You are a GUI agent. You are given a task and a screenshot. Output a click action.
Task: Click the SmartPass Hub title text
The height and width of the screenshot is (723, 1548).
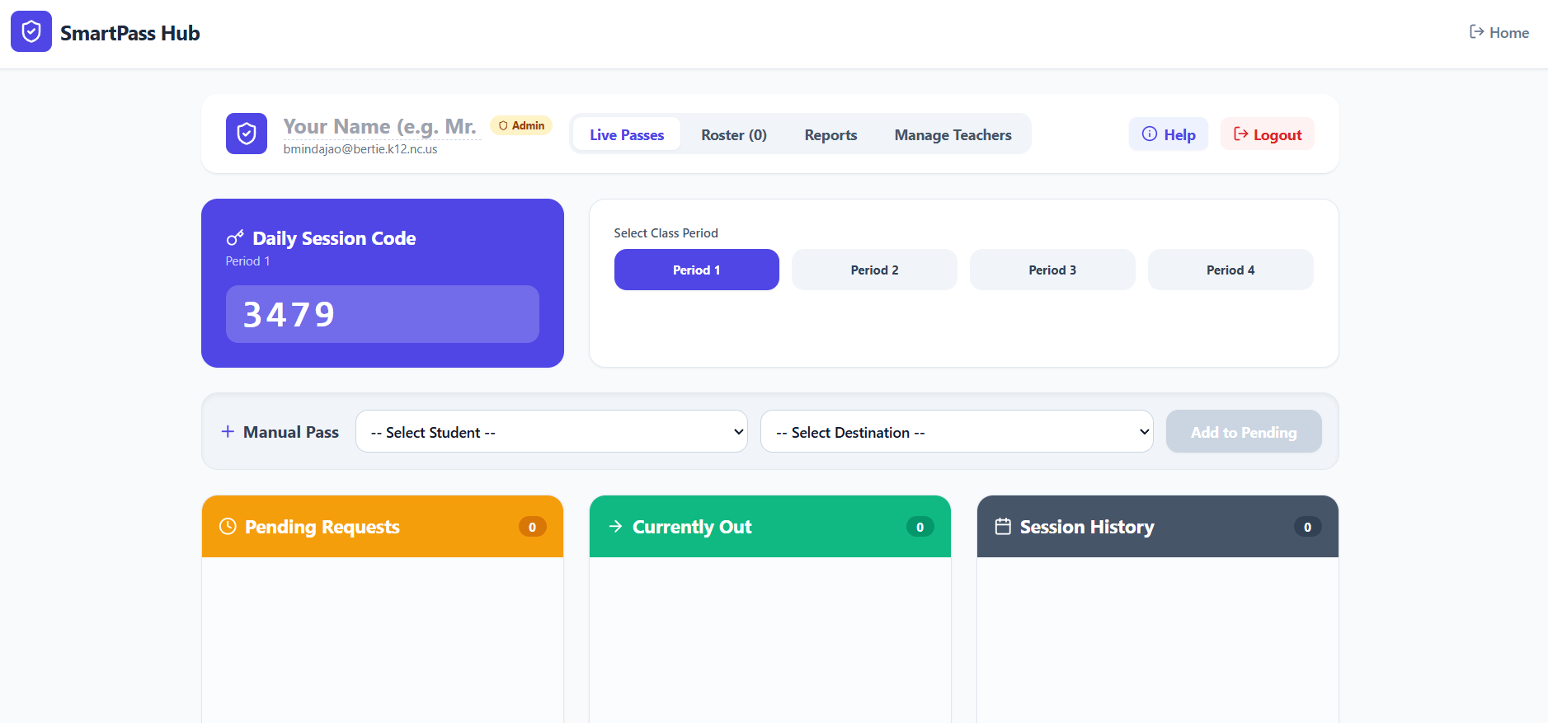129,33
